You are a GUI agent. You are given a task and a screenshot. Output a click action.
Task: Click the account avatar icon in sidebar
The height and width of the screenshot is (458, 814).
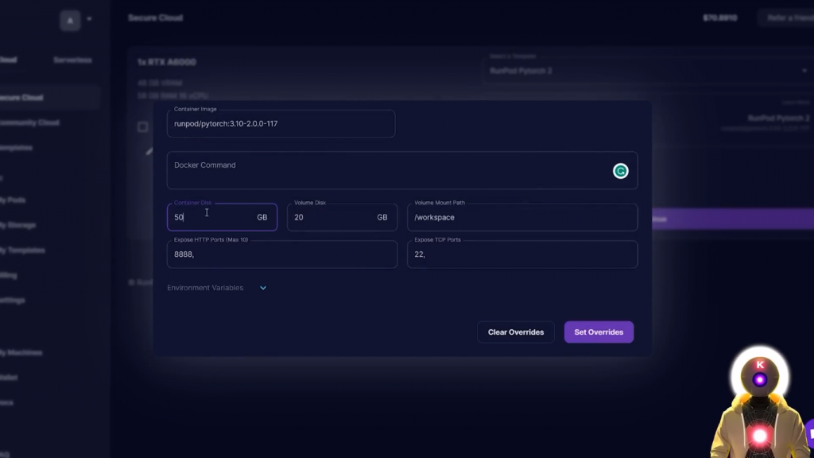pos(70,21)
